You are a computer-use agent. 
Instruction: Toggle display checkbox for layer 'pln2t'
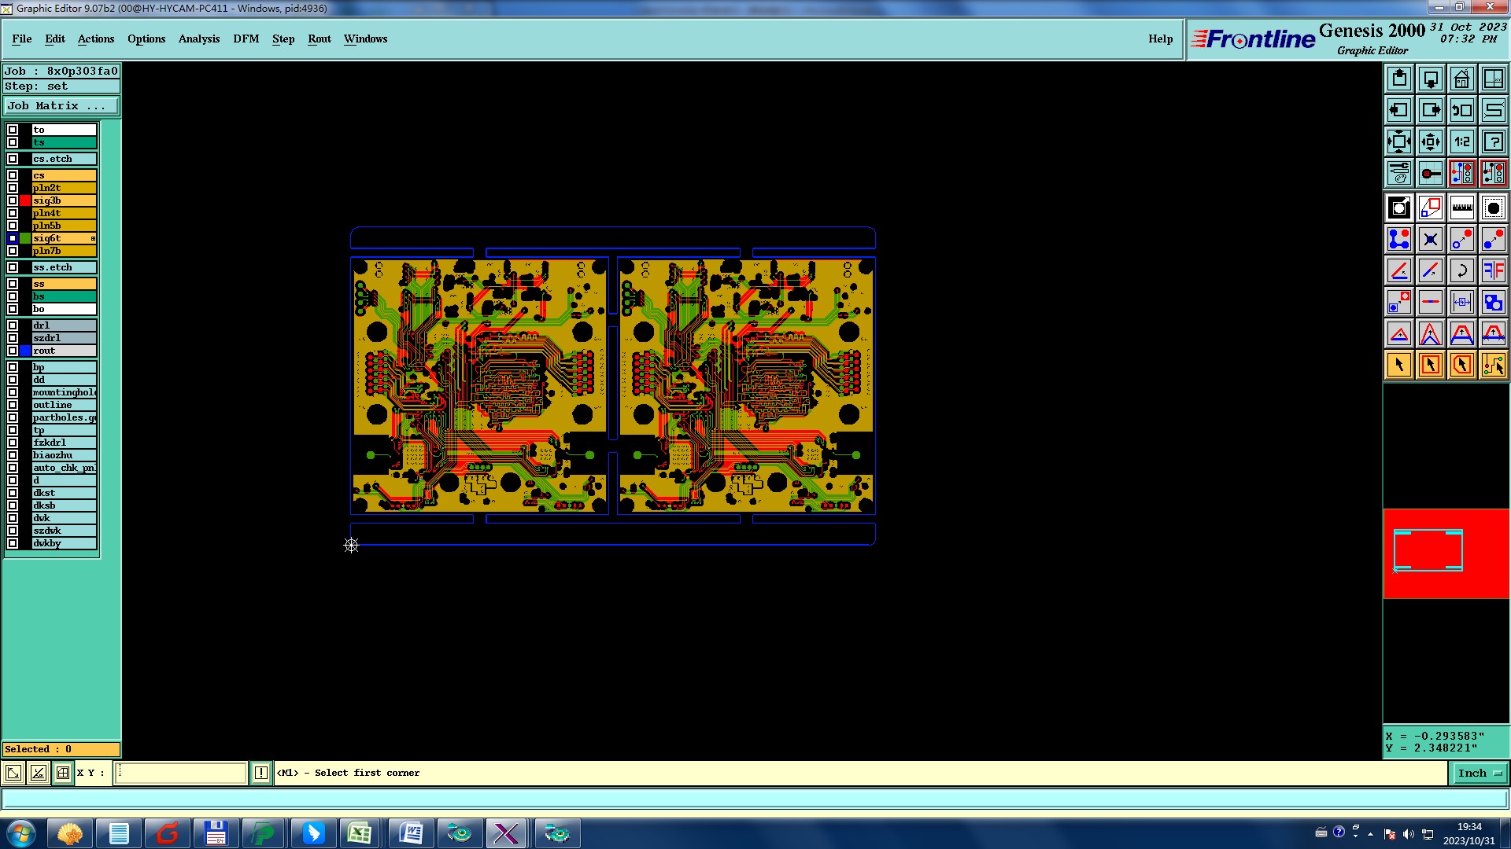pyautogui.click(x=13, y=188)
